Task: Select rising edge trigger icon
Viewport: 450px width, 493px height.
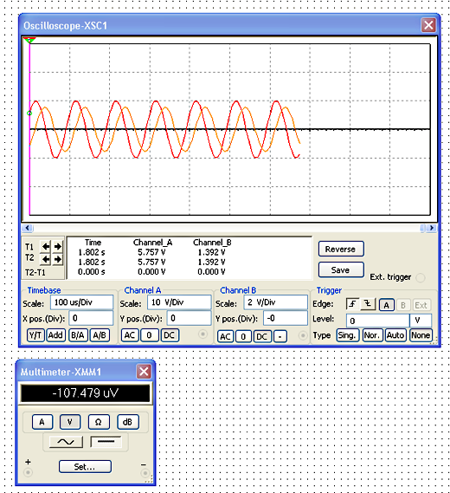Action: click(353, 304)
